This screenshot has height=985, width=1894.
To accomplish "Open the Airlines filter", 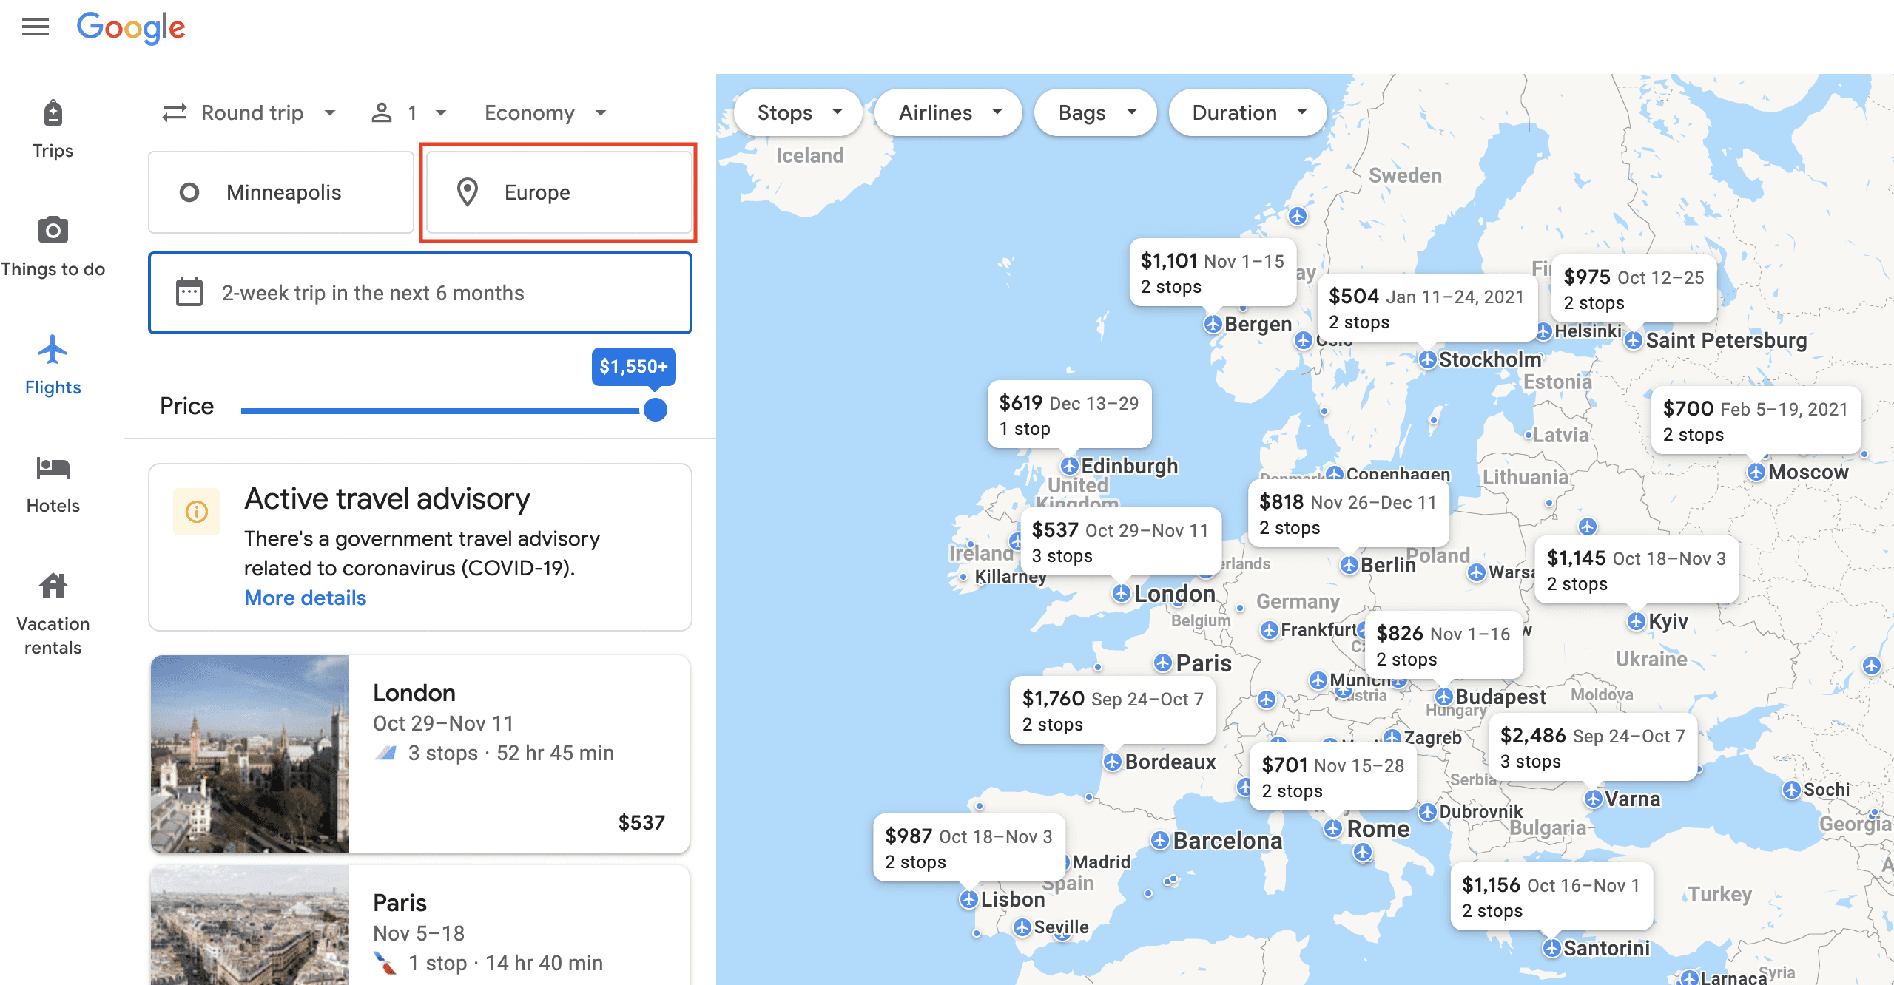I will pyautogui.click(x=948, y=112).
